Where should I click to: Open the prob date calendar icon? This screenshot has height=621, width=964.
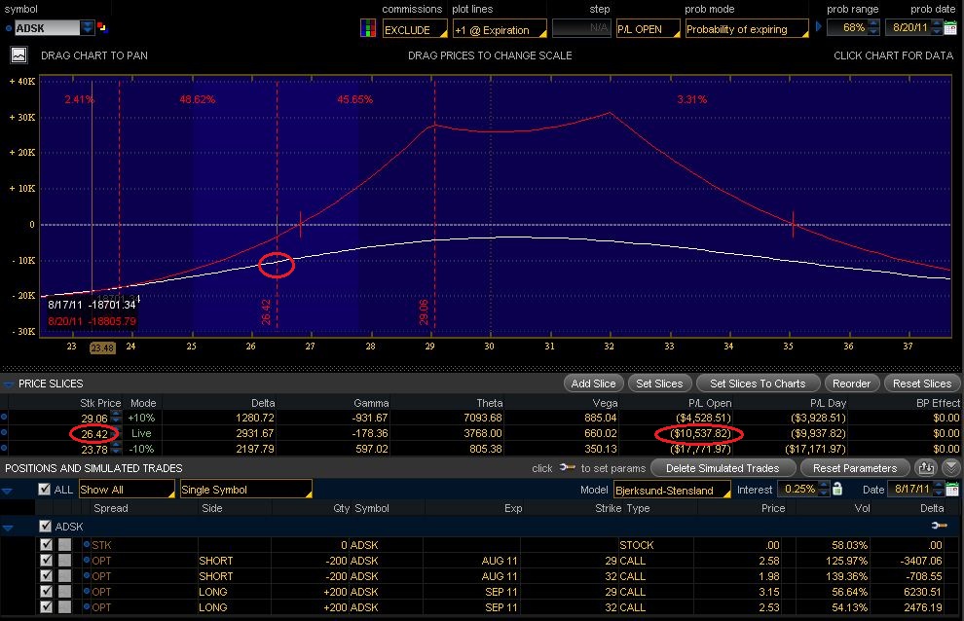click(x=951, y=27)
